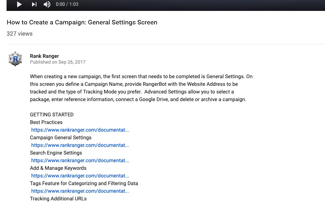Skip to the next video

click(34, 4)
